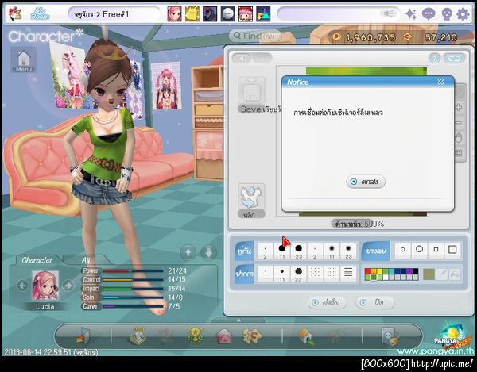The image size is (477, 372).
Task: Open the My Room icon in the top bar
Action: 41,13
